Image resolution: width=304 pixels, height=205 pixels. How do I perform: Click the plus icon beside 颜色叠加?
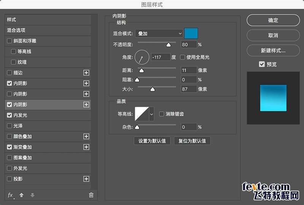click(86, 136)
